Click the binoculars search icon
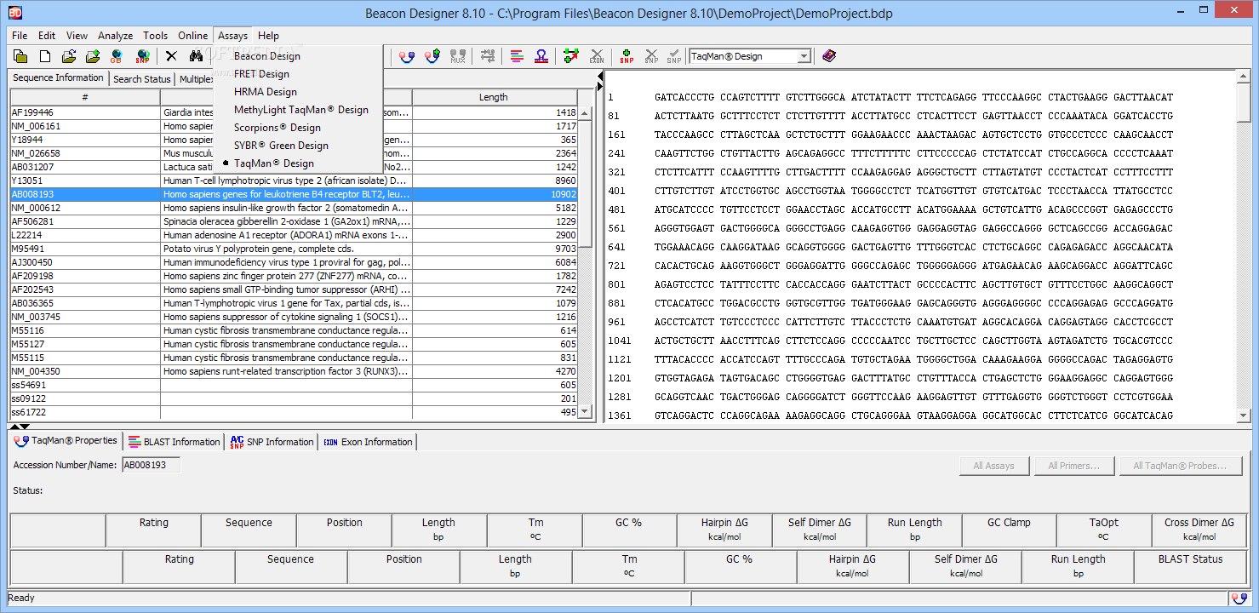 [196, 56]
